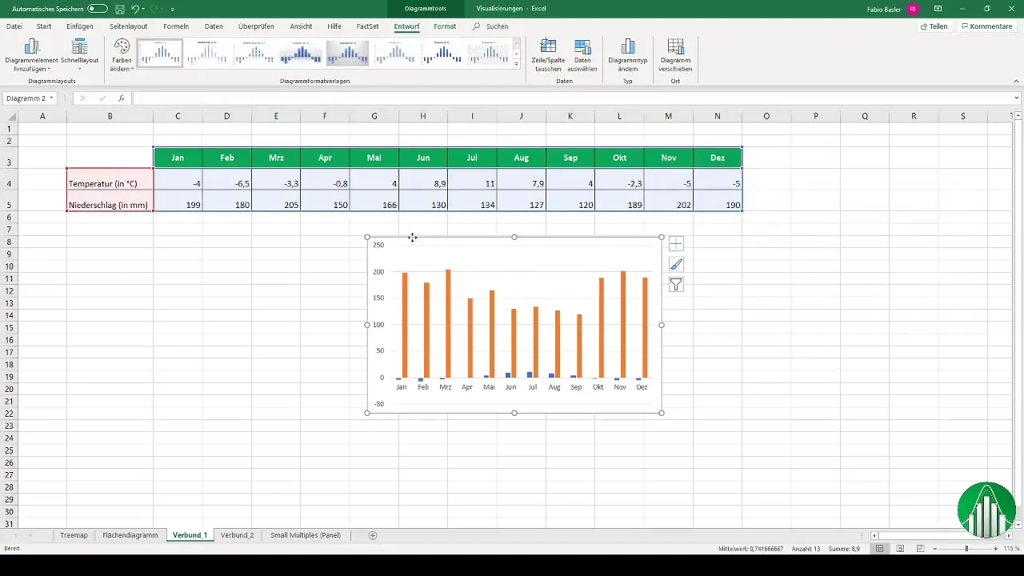Switch to the Format ribbon tab
The image size is (1024, 576).
click(445, 26)
